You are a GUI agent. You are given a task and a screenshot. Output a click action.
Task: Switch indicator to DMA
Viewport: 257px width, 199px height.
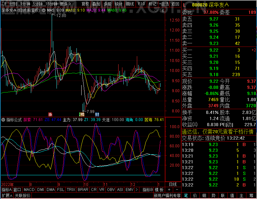pos(50,190)
